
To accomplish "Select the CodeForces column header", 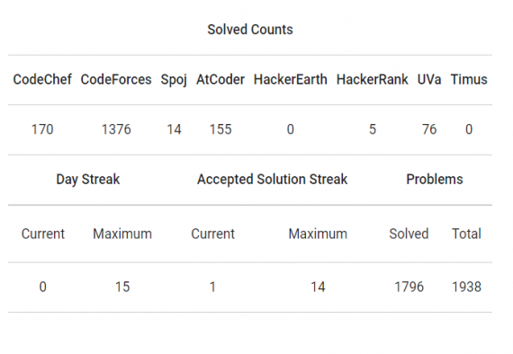I will [116, 80].
